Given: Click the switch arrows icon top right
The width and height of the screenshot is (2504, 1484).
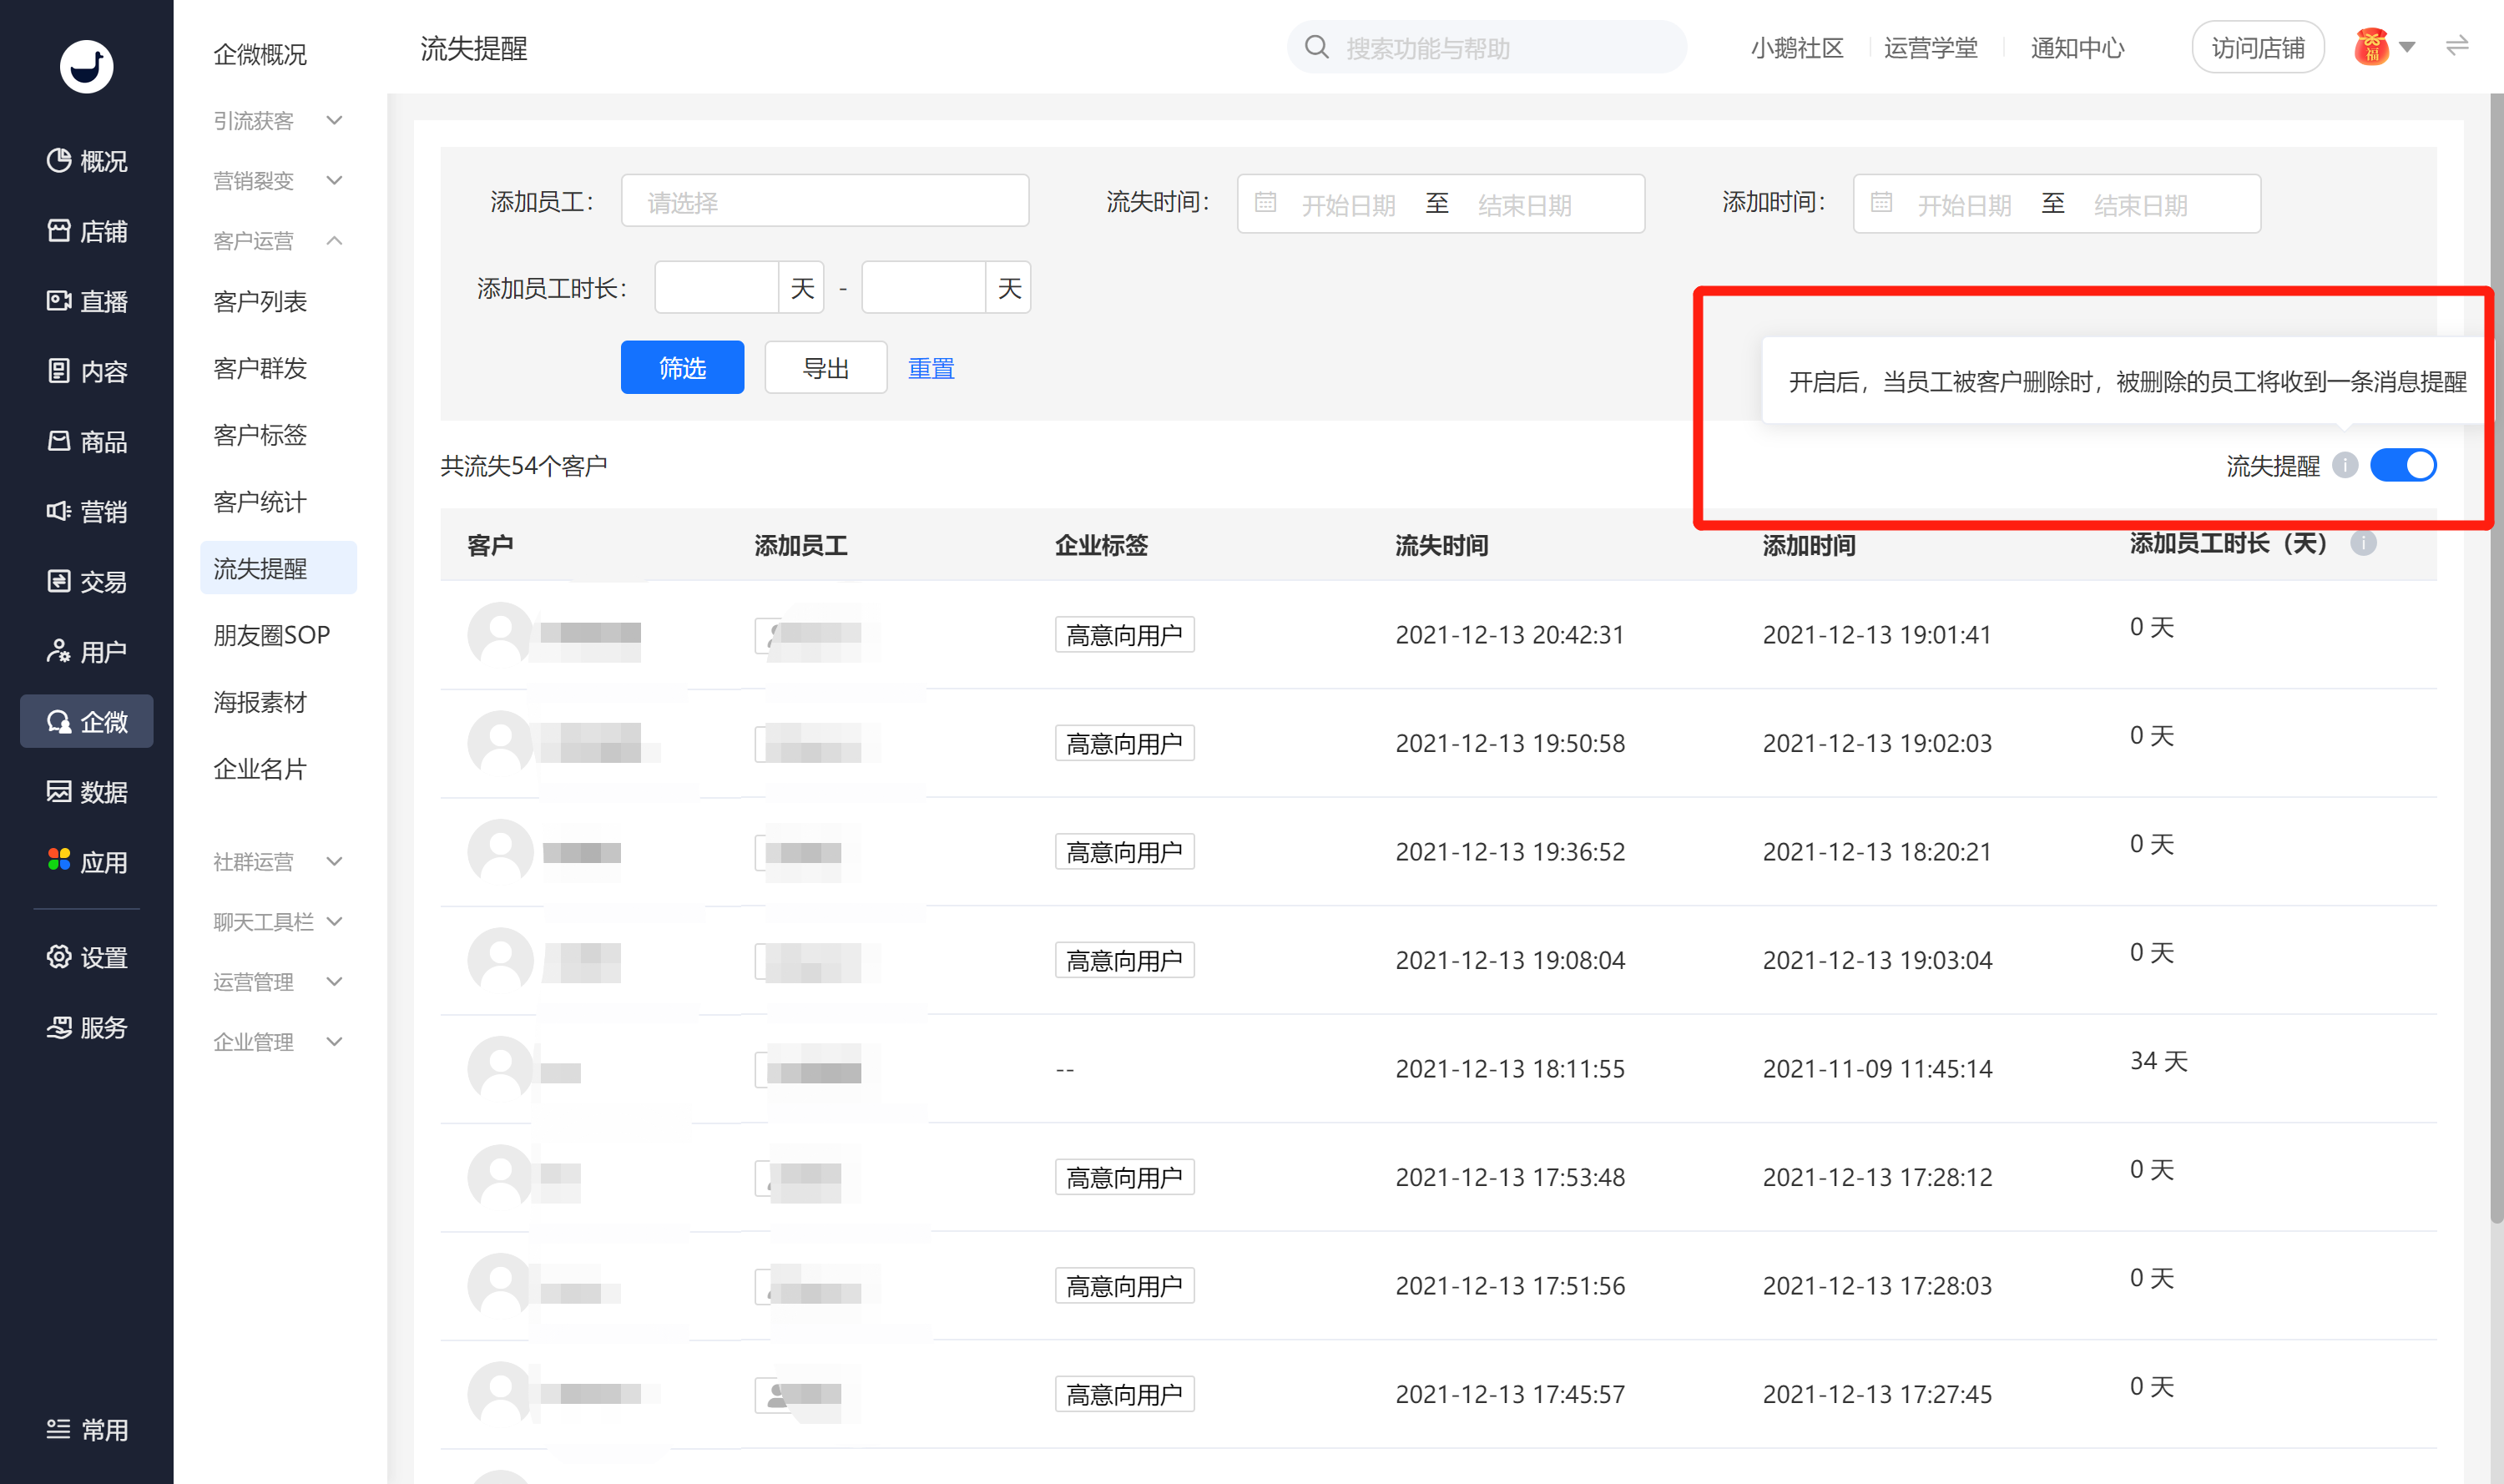Looking at the screenshot, I should (2457, 46).
